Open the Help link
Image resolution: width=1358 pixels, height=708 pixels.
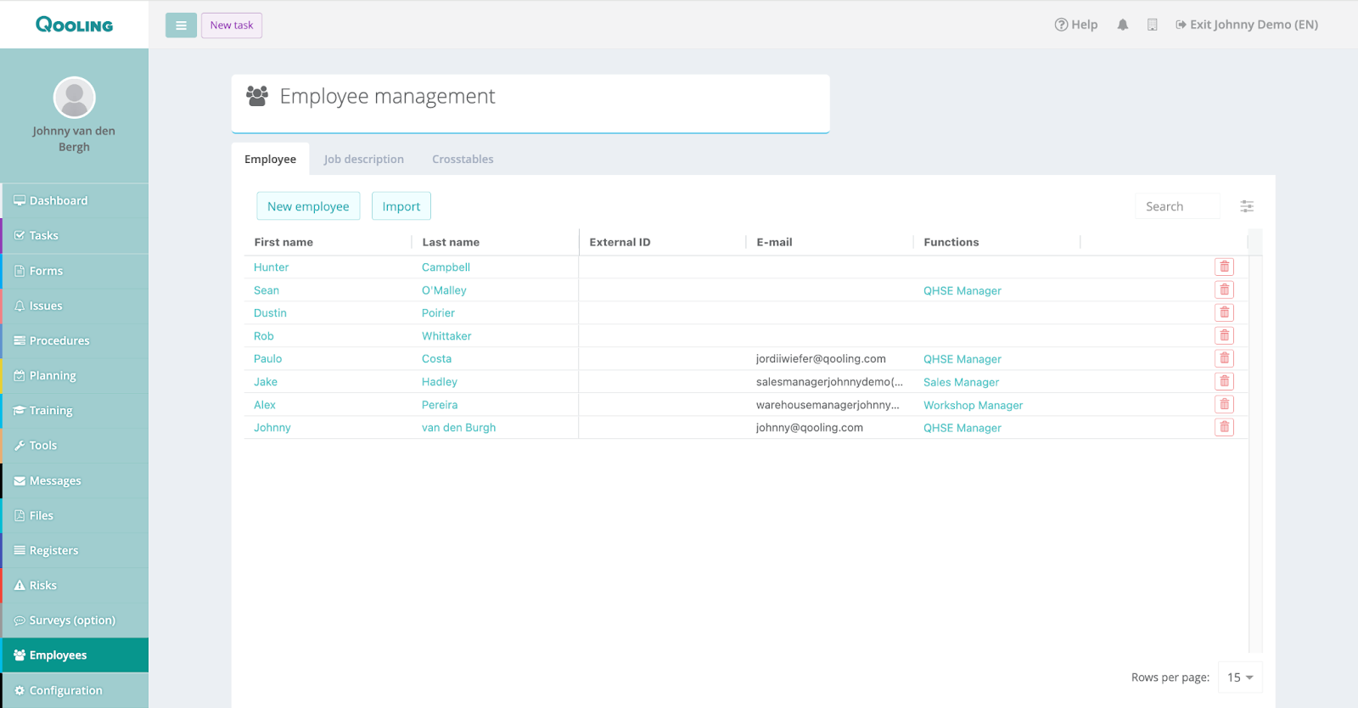(1076, 25)
